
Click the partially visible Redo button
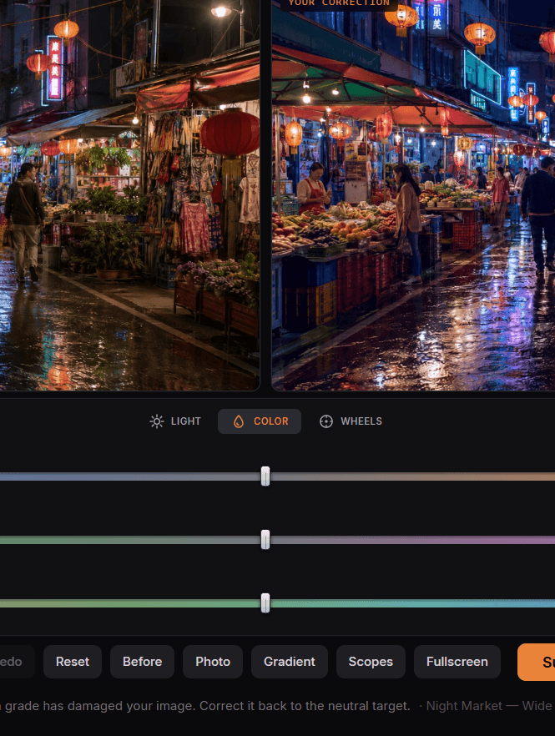[x=17, y=662]
